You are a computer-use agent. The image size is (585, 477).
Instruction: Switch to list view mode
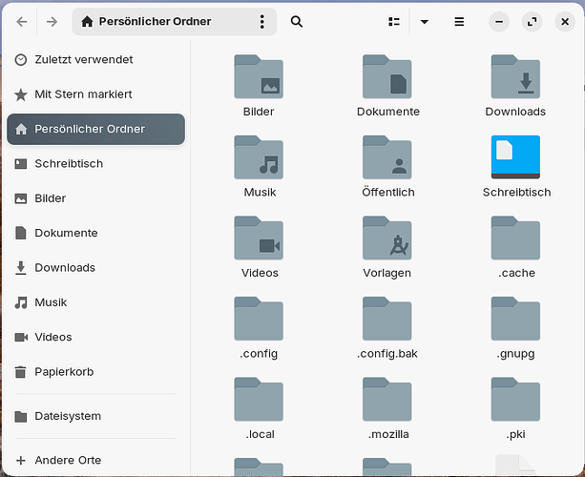pos(394,22)
